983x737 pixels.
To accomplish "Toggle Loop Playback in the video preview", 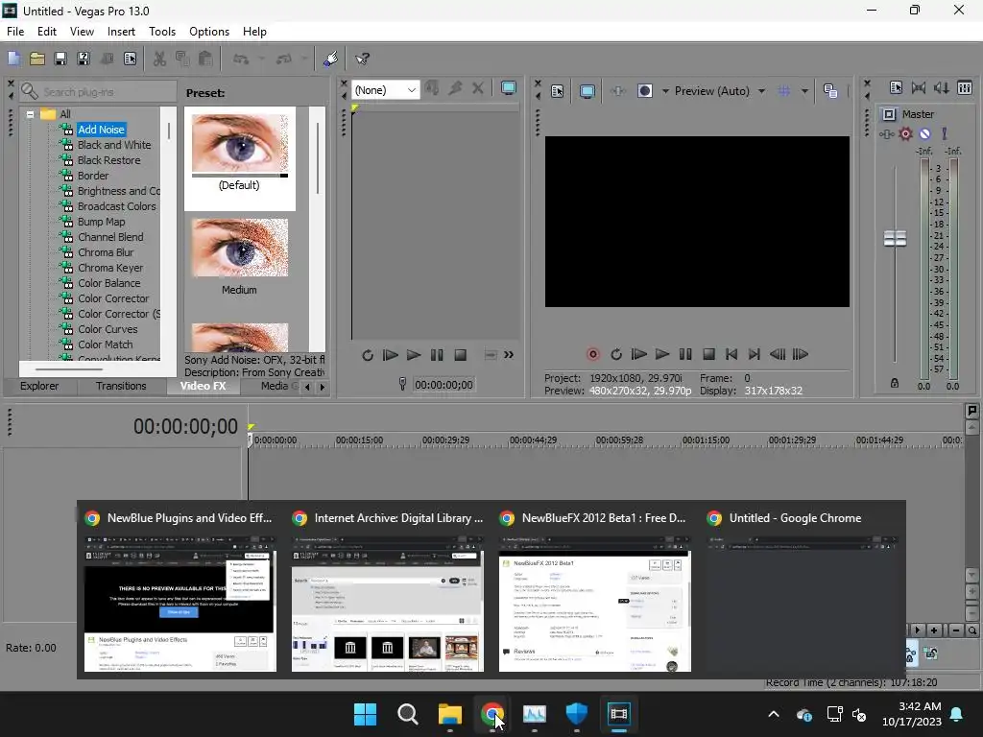I will [x=616, y=355].
